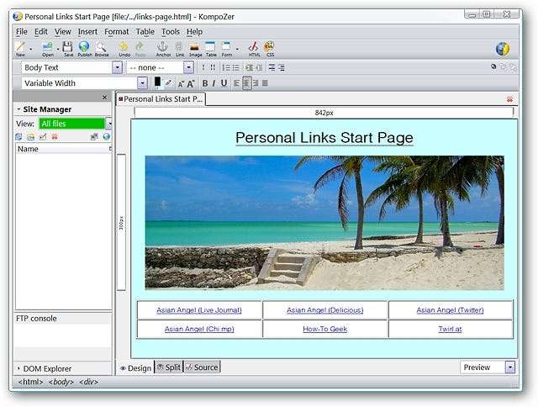Click the Save icon in toolbar
Screen dimensions: 538x407
[x=69, y=48]
